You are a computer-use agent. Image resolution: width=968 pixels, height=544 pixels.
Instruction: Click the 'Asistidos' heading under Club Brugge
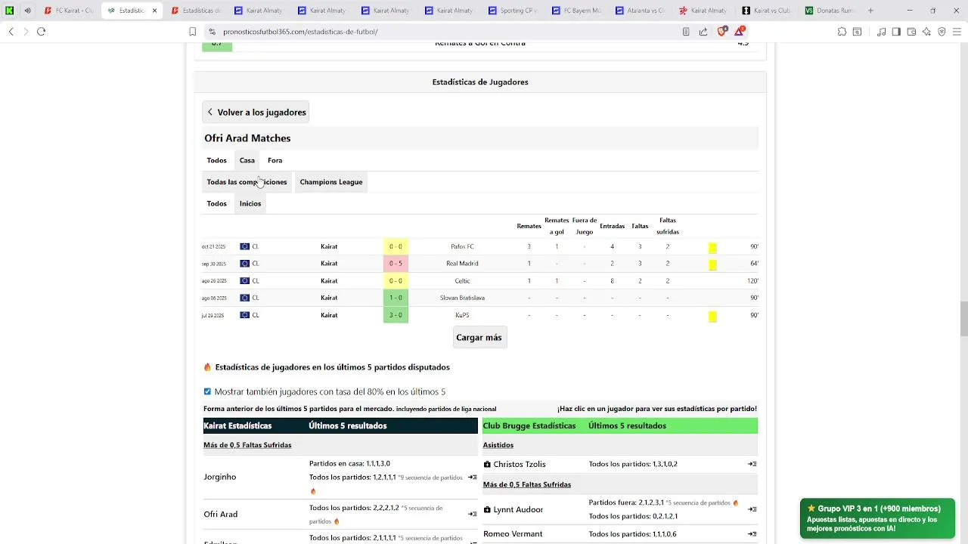498,445
